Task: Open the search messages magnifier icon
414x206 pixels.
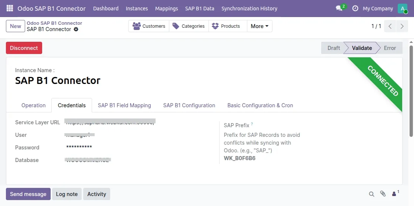Action: tap(371, 194)
